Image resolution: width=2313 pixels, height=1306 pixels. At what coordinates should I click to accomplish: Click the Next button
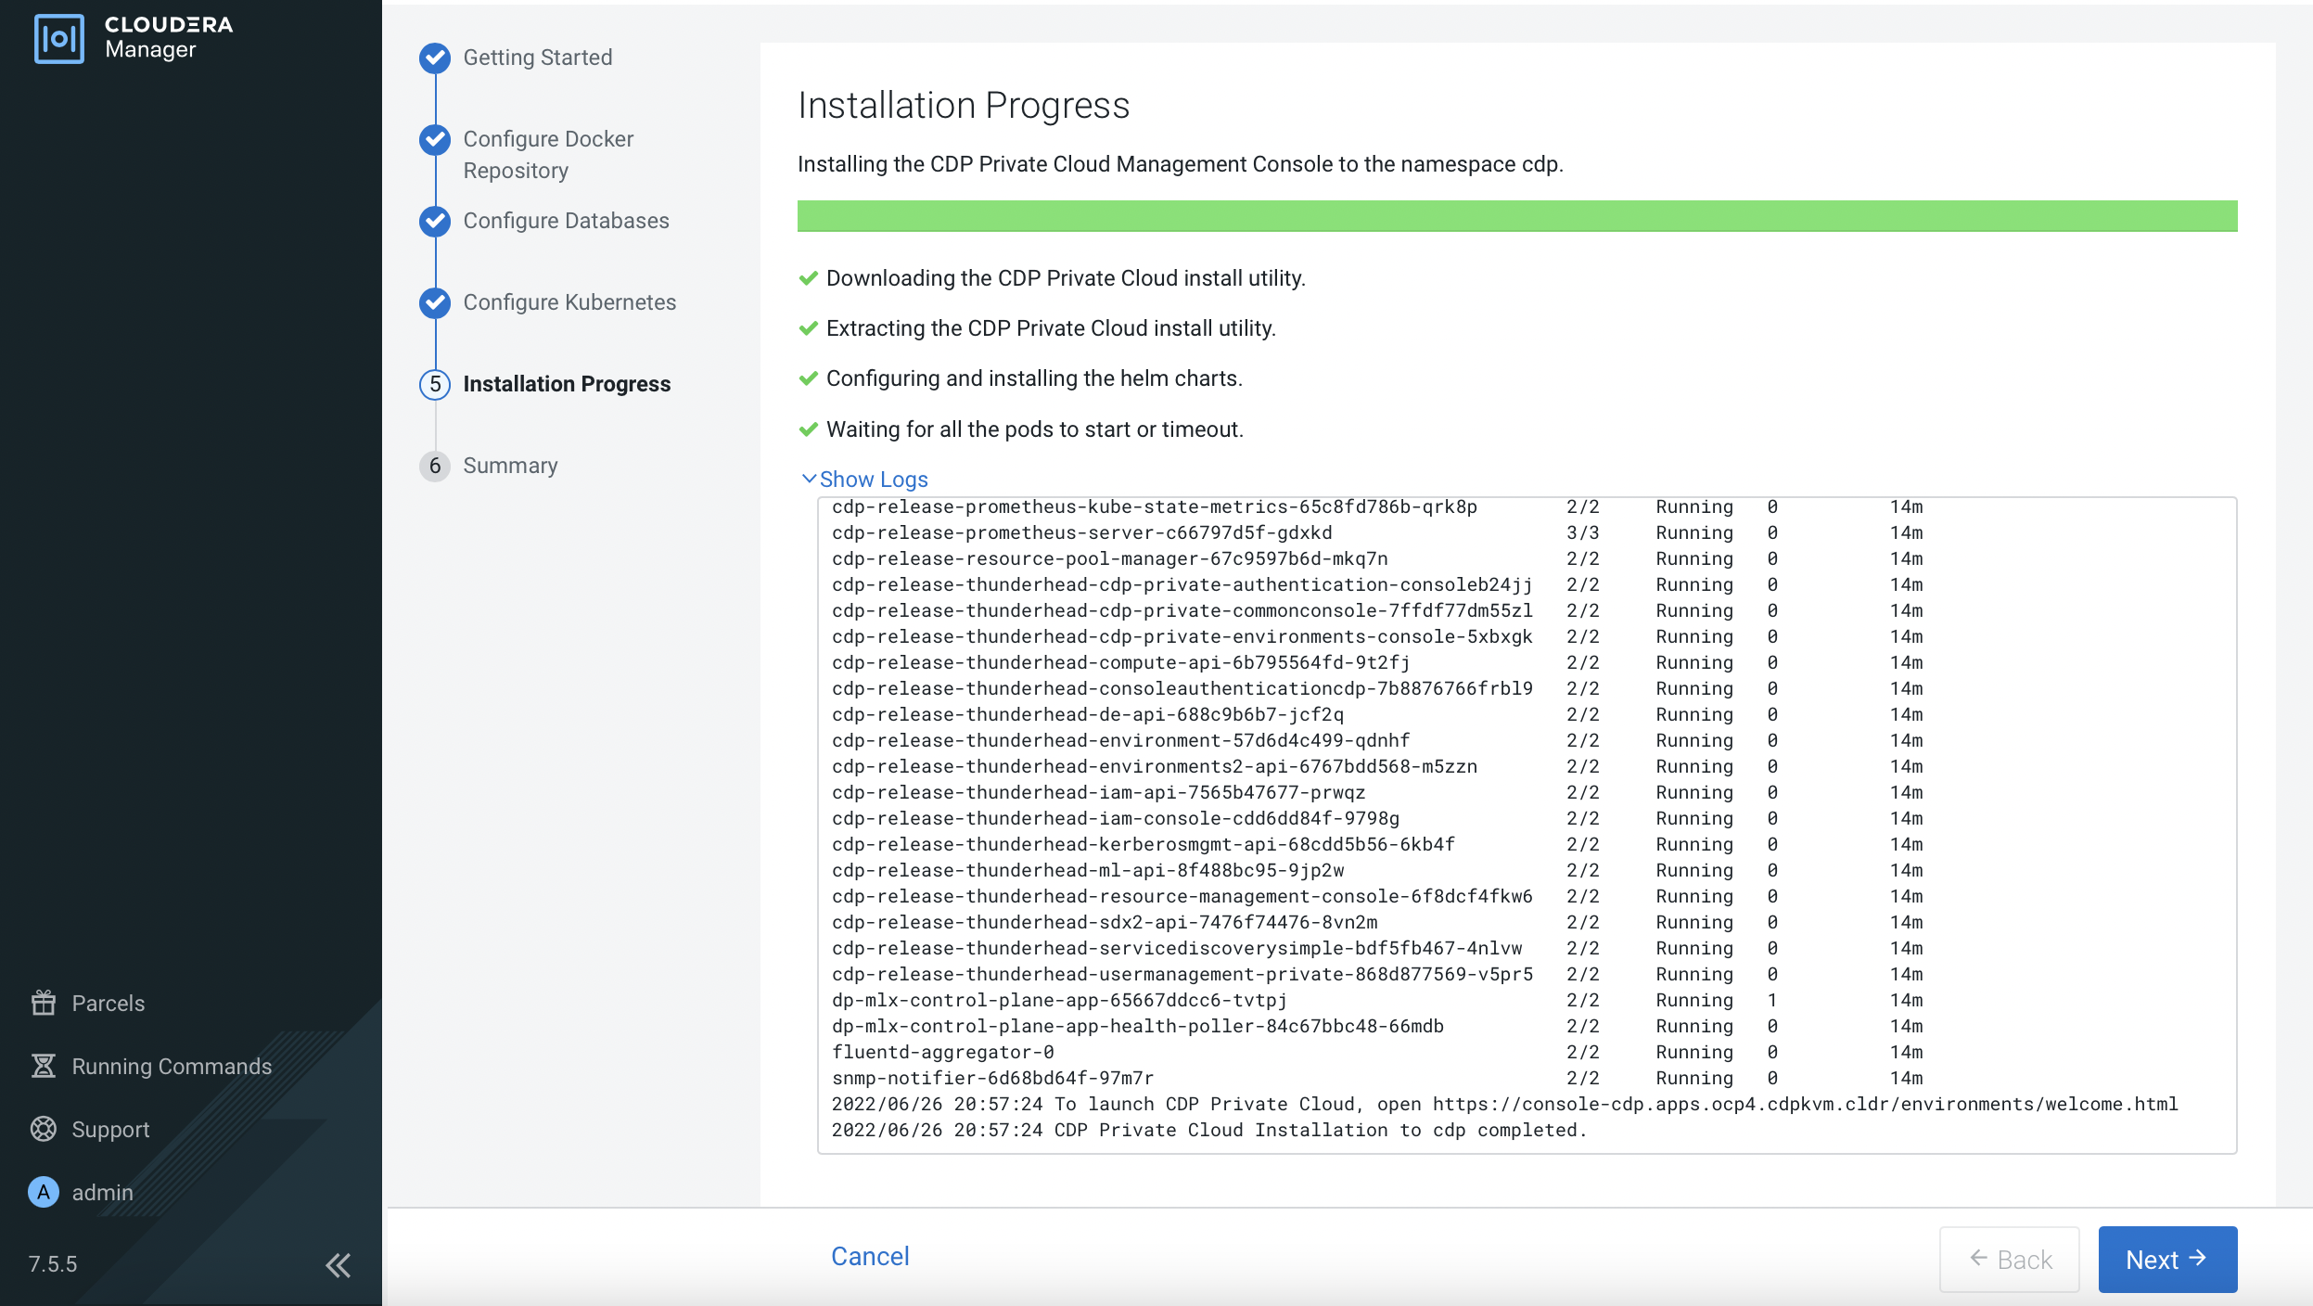(x=2166, y=1259)
